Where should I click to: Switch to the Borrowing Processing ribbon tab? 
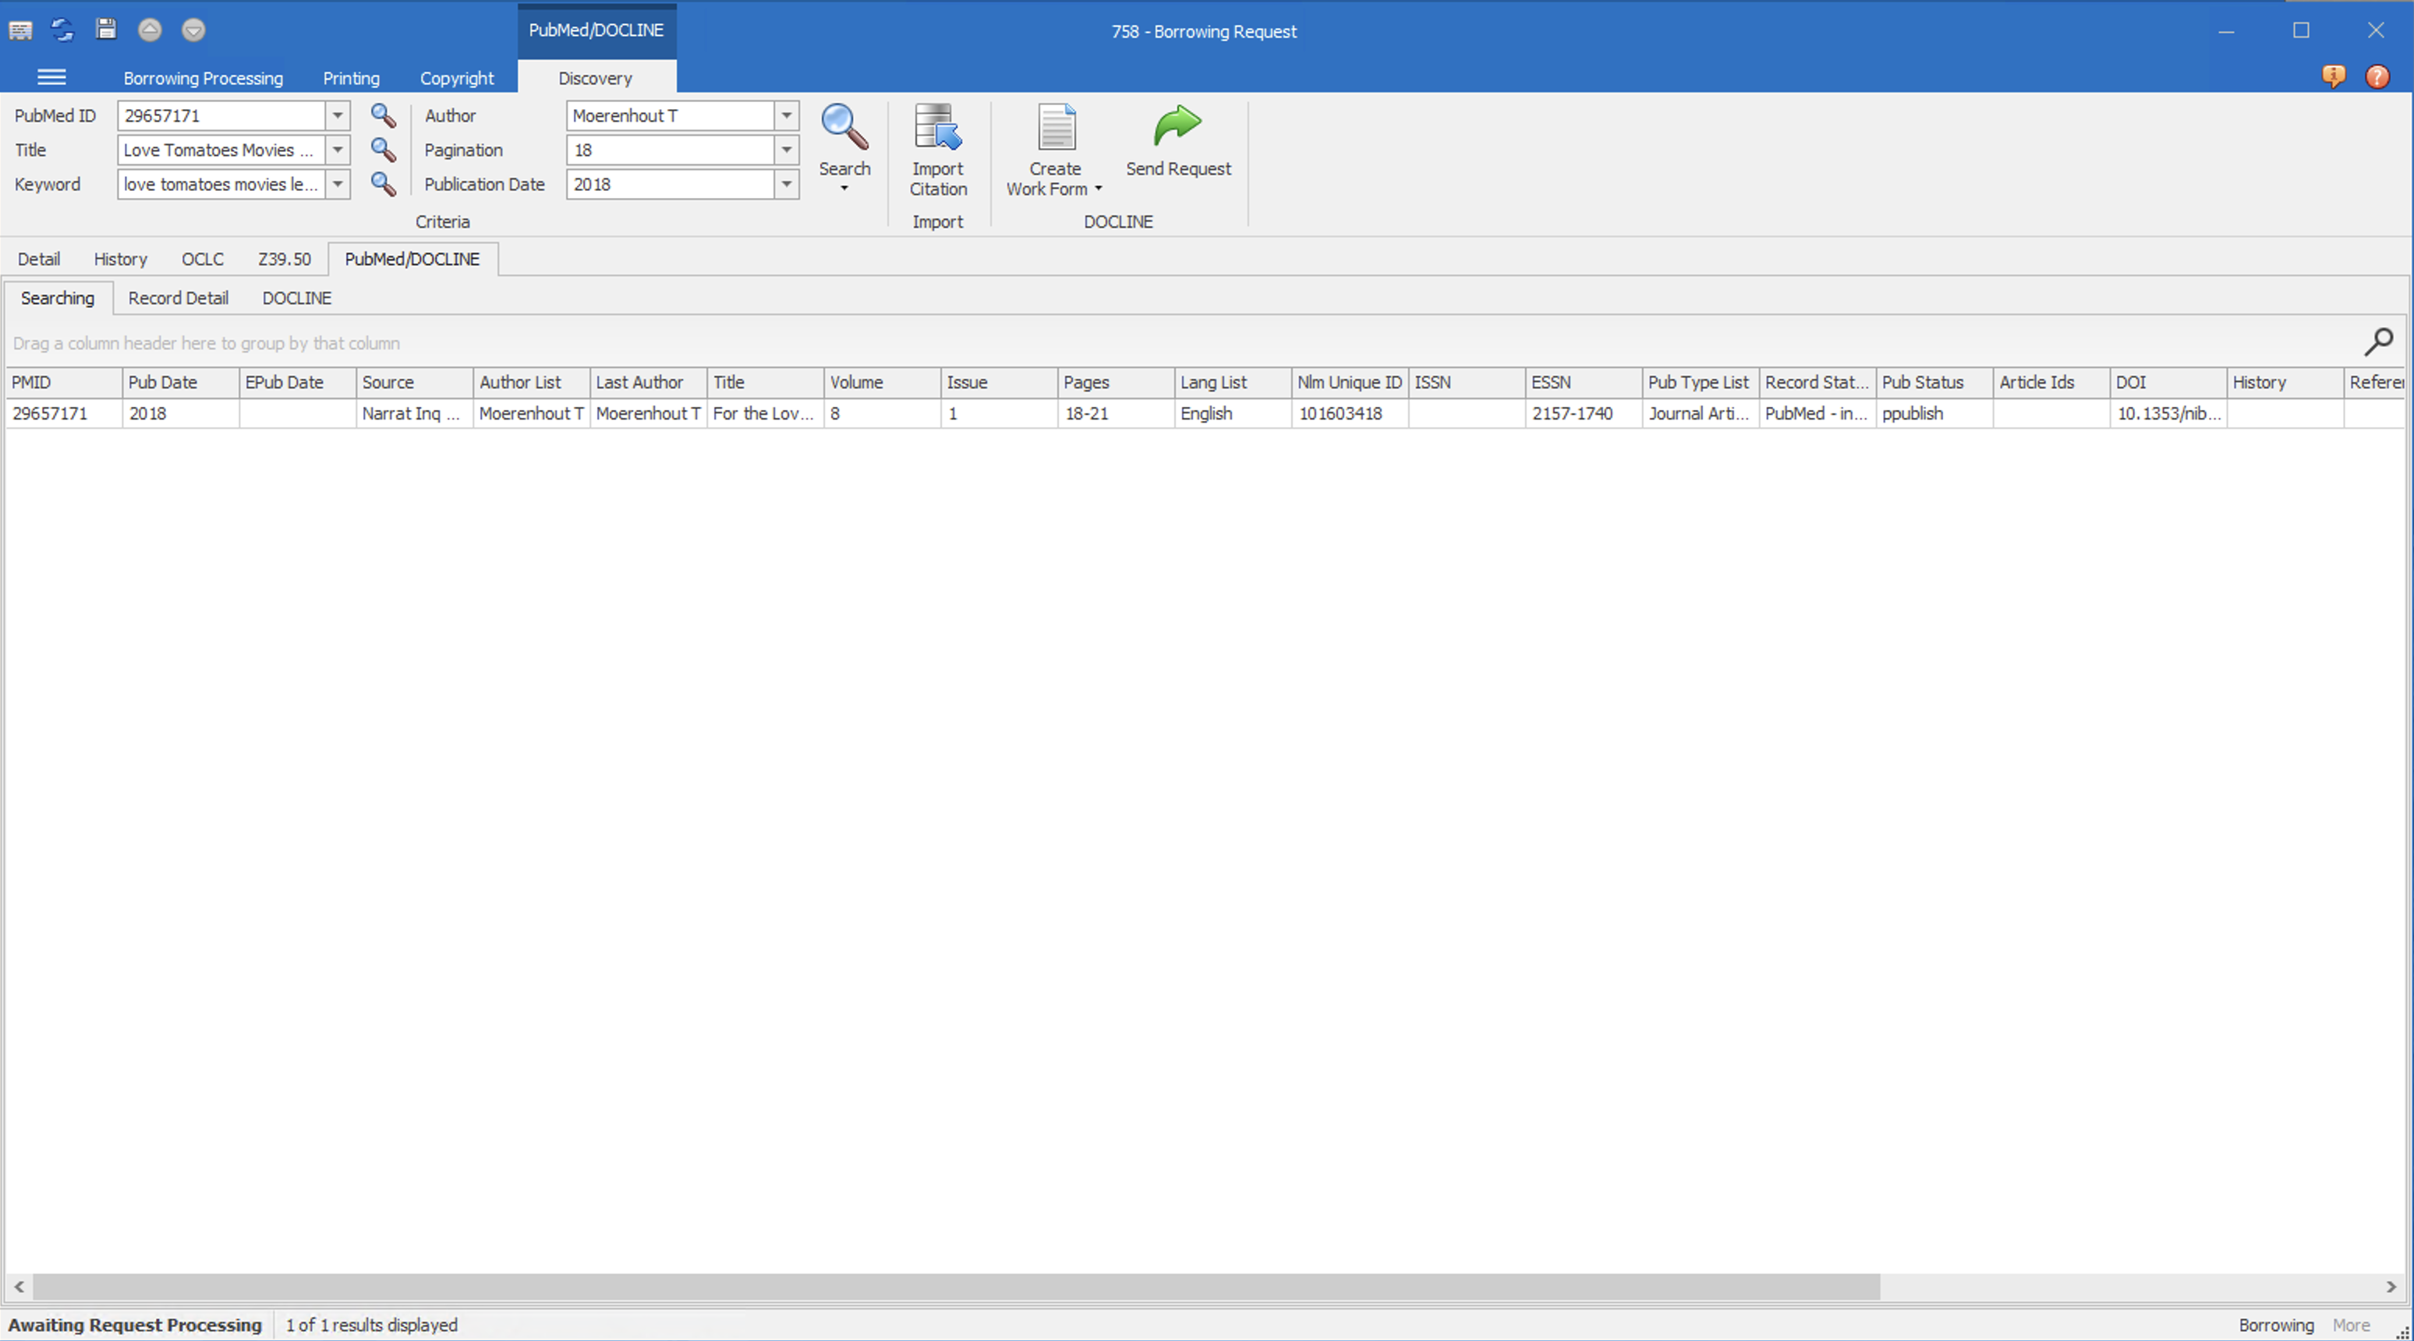203,79
